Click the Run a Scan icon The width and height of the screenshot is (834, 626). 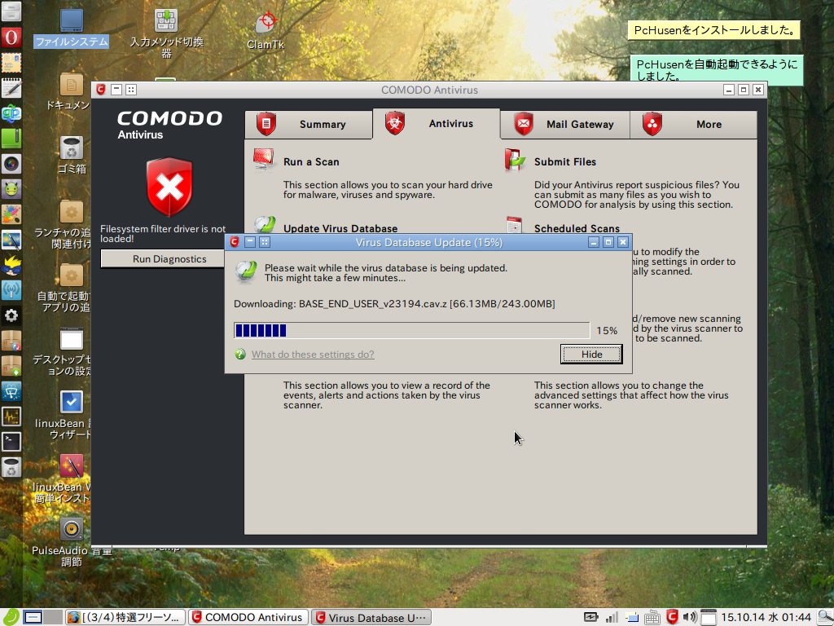(x=264, y=161)
